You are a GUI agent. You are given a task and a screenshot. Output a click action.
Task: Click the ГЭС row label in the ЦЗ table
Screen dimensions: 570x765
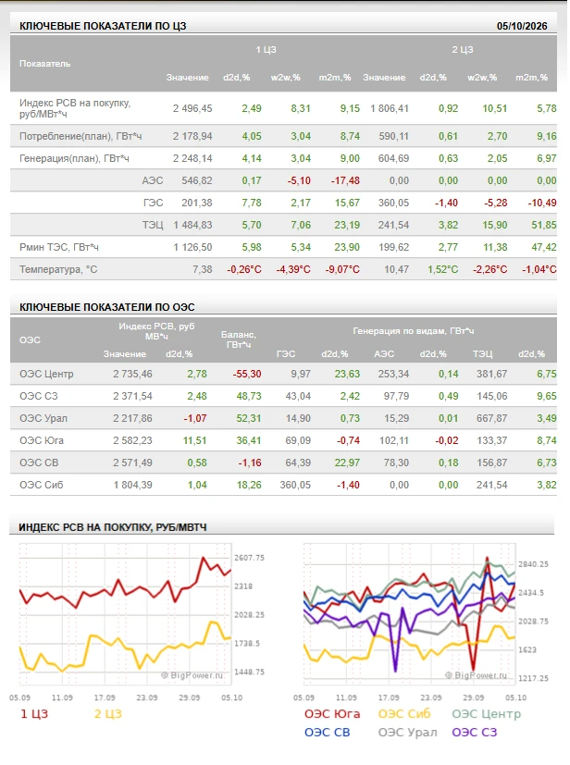click(x=154, y=203)
